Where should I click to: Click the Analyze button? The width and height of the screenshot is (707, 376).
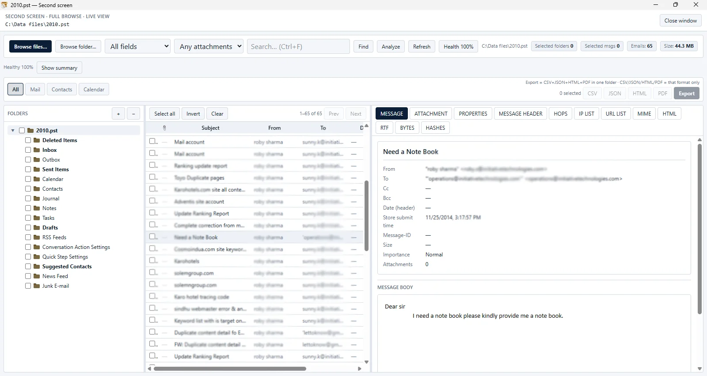(x=391, y=47)
